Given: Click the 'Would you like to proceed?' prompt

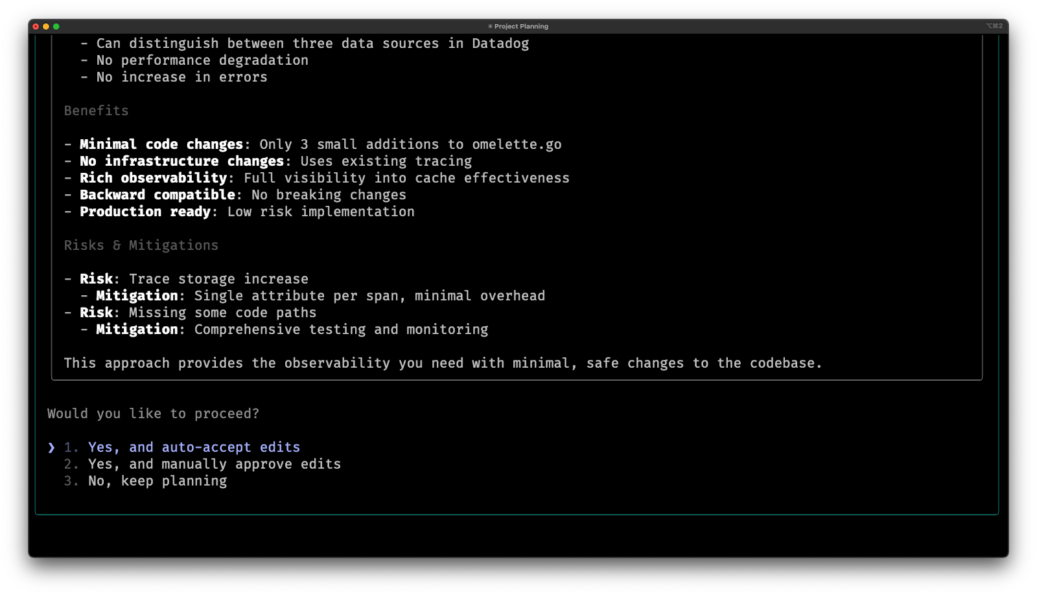Looking at the screenshot, I should [153, 414].
